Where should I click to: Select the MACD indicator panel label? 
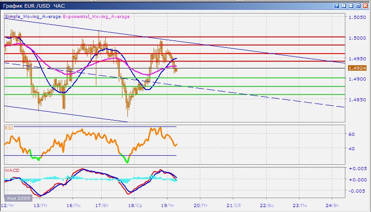[11, 170]
